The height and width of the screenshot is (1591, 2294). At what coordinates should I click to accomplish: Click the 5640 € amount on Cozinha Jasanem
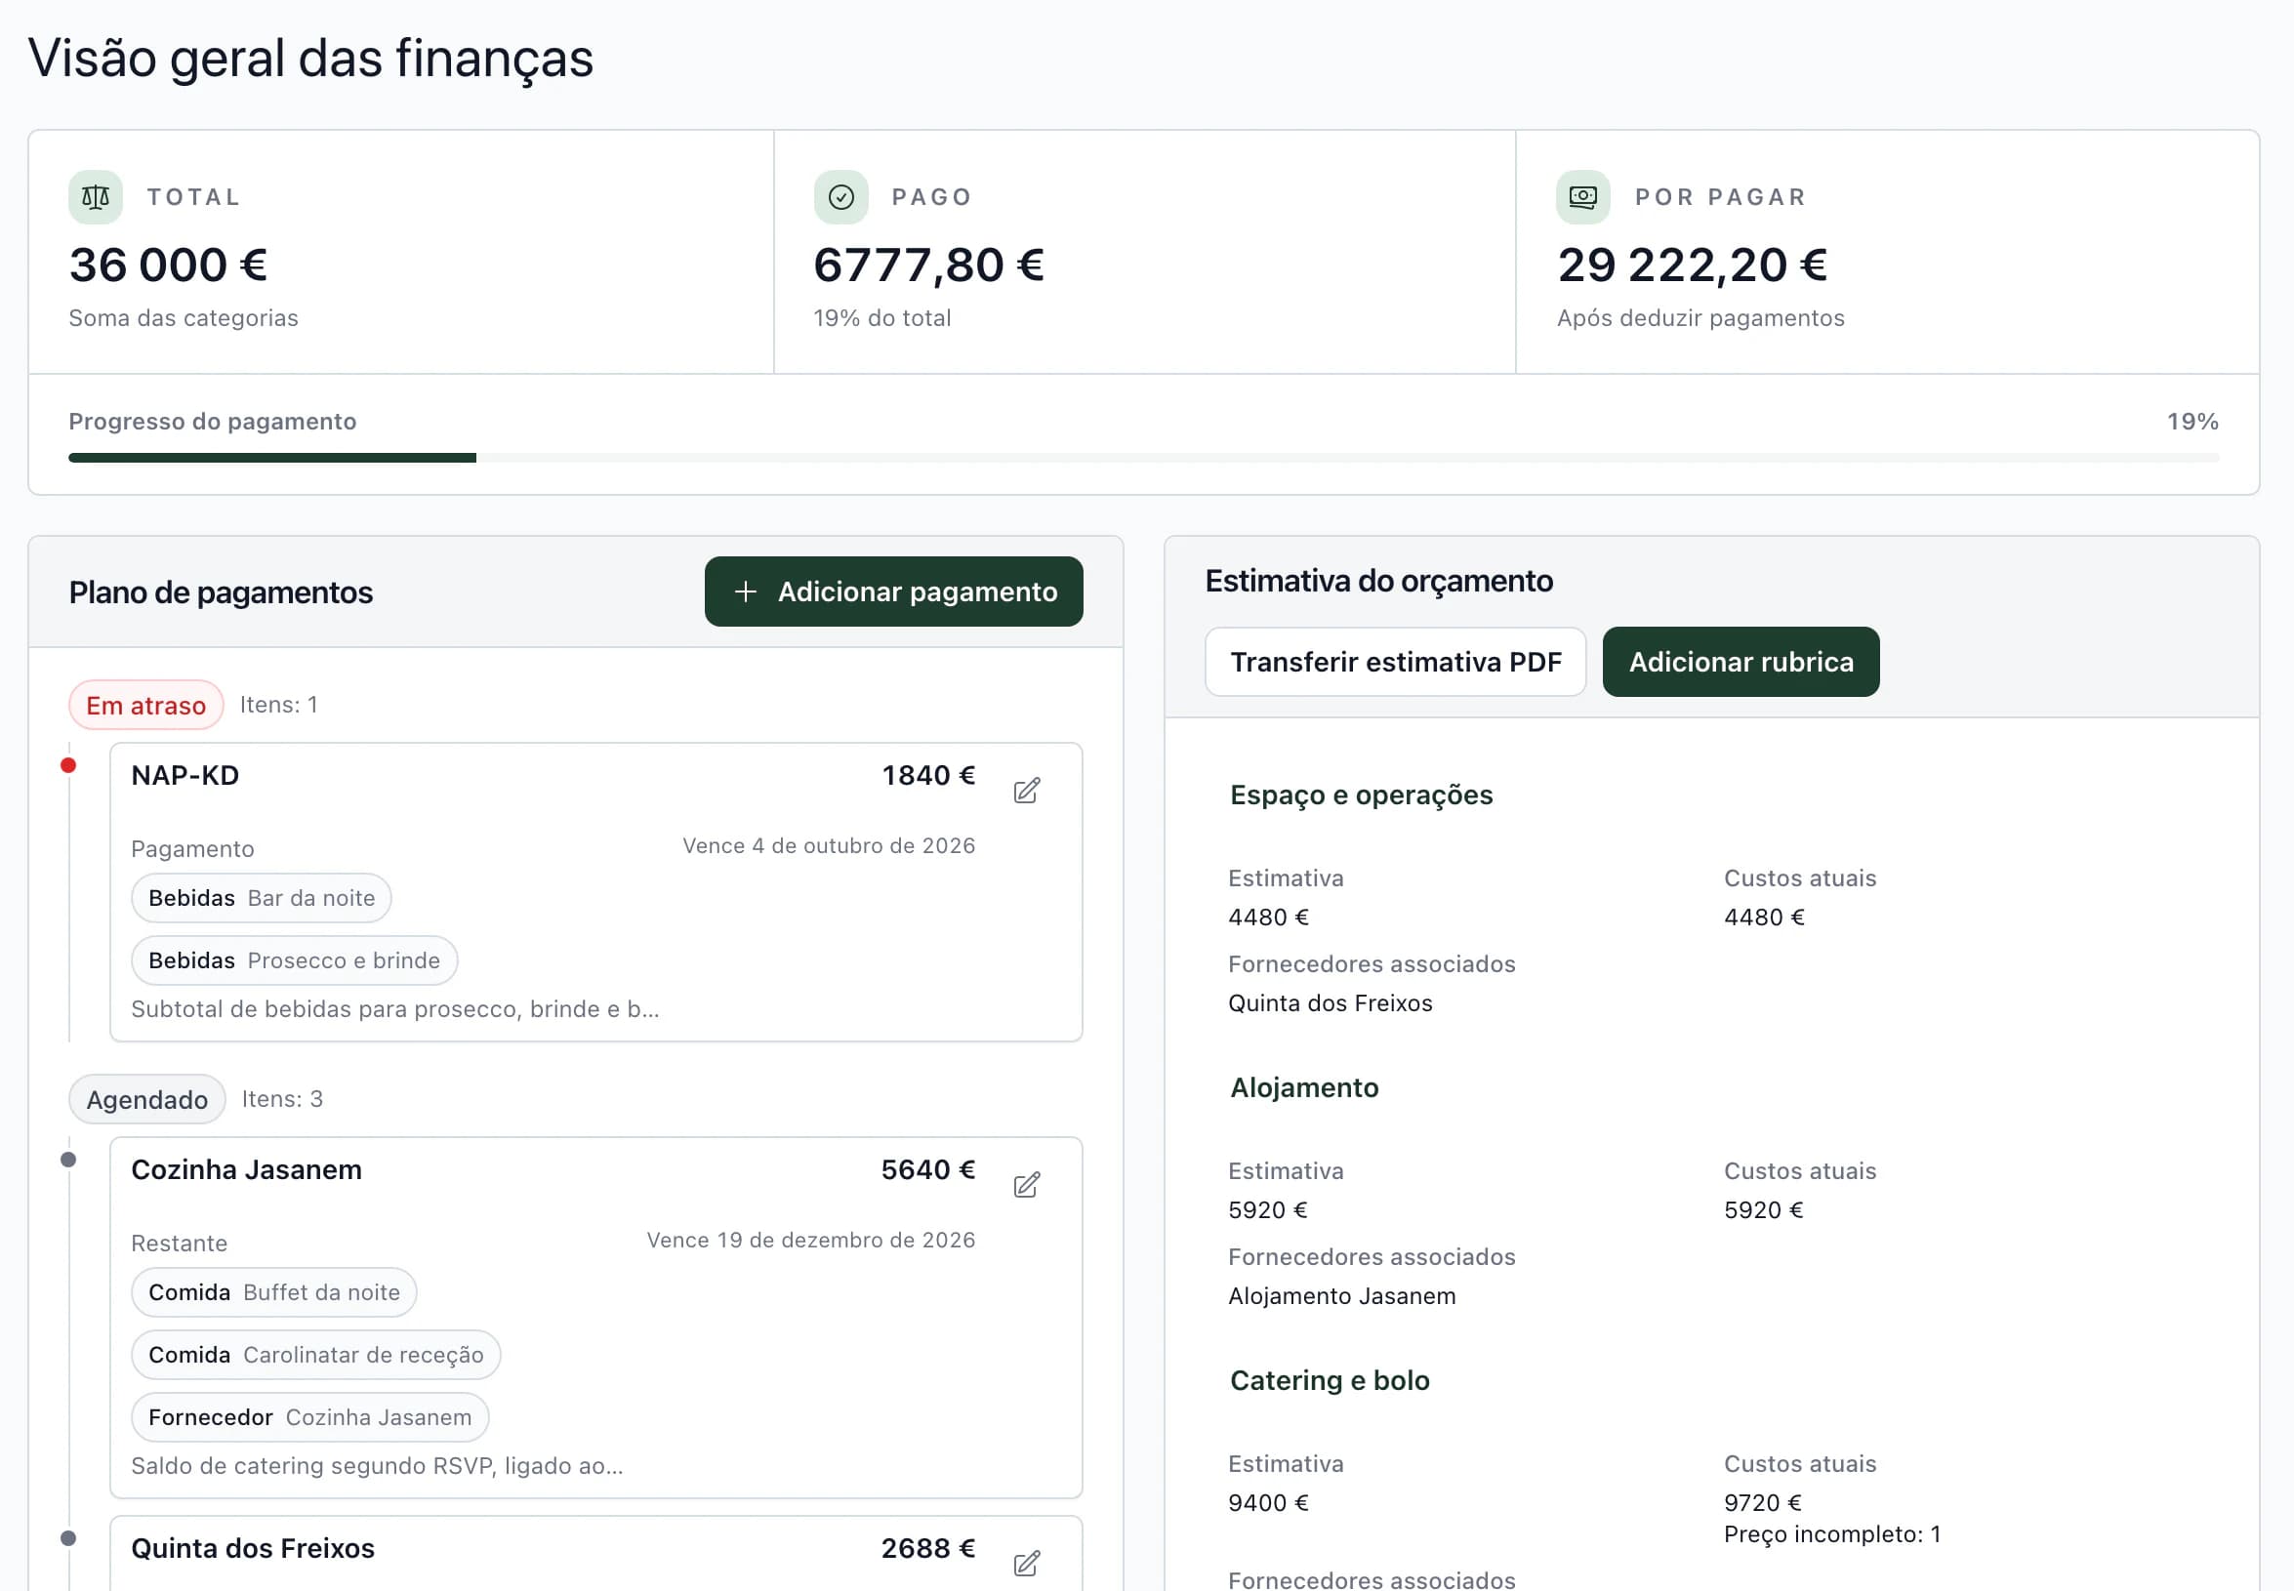(928, 1169)
